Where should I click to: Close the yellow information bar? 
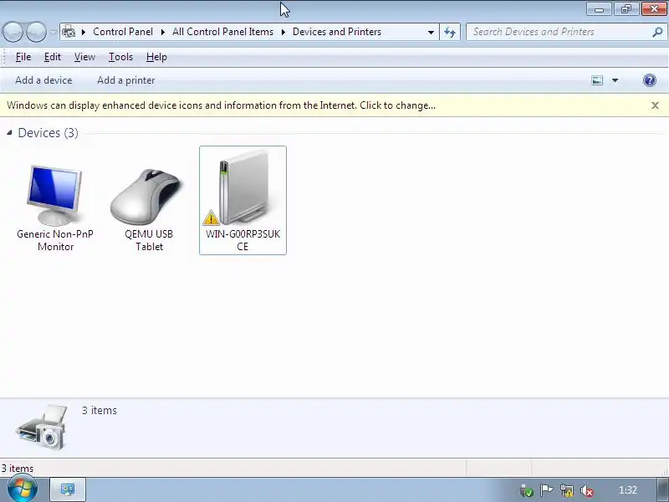point(655,105)
